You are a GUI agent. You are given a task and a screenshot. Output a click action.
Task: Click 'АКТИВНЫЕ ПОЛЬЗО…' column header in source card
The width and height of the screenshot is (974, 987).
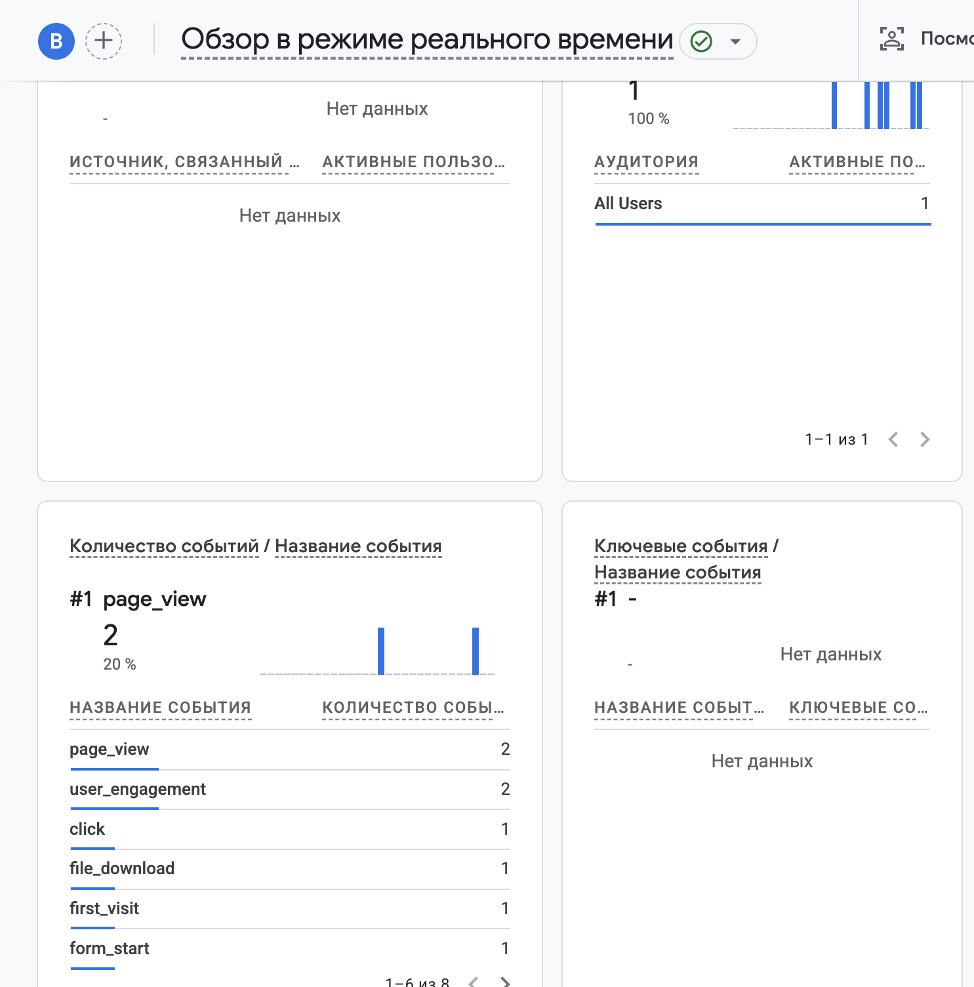[x=413, y=162]
